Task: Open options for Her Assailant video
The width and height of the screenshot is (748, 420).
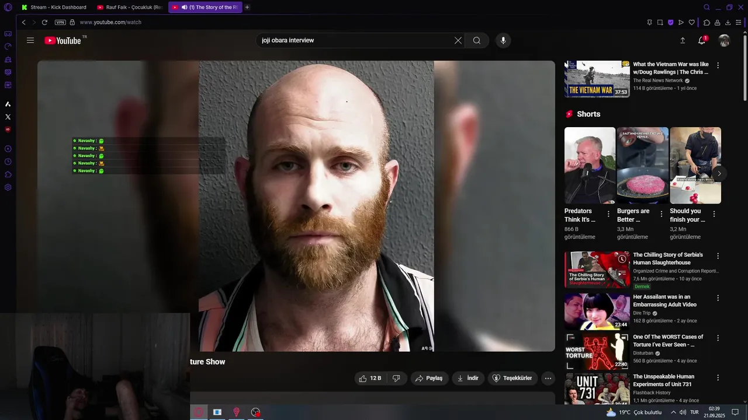Action: [718, 298]
